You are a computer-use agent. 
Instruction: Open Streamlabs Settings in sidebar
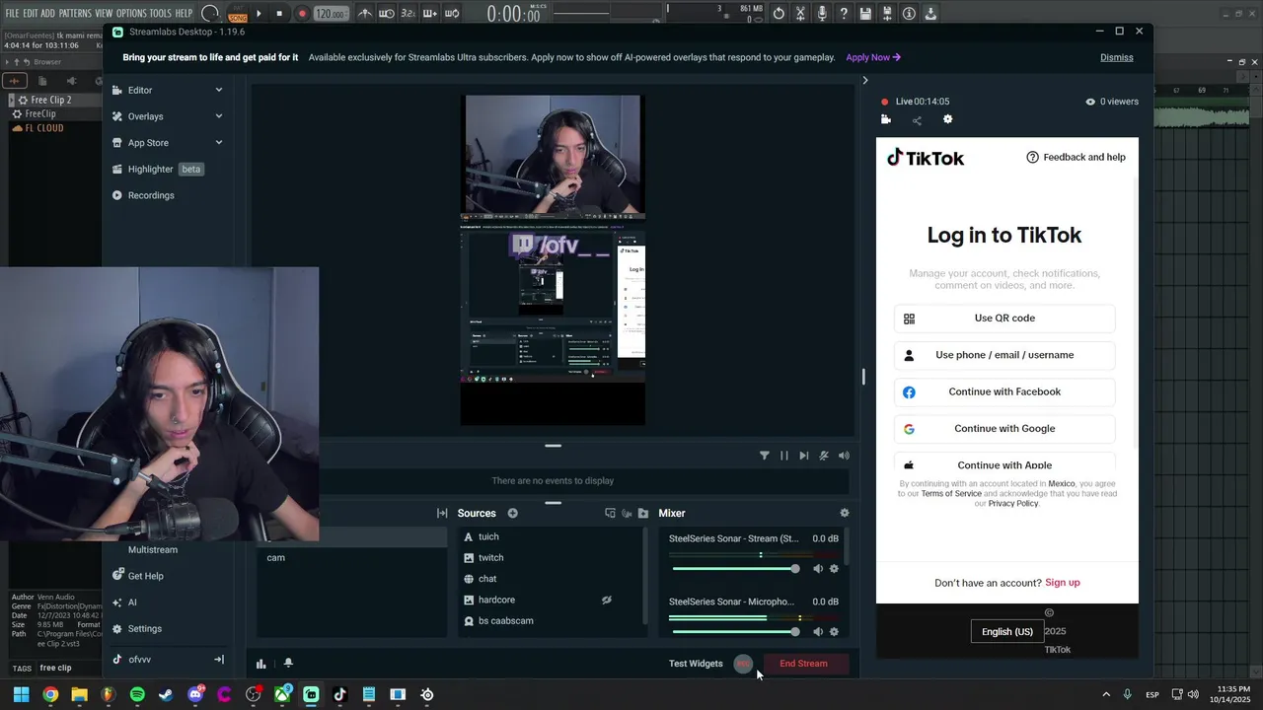[137, 629]
